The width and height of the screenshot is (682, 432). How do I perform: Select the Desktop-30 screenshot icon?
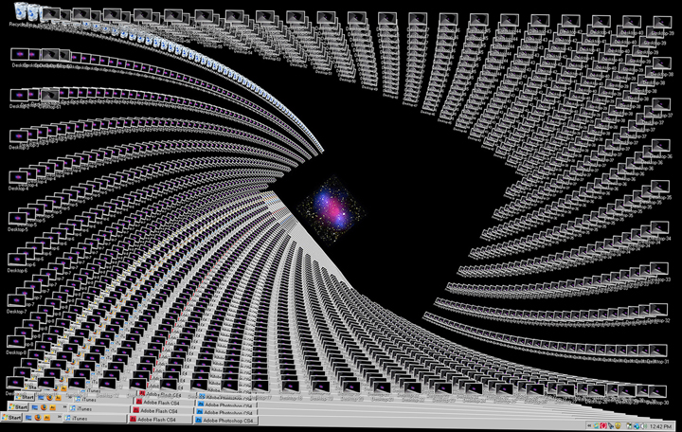coord(660,390)
